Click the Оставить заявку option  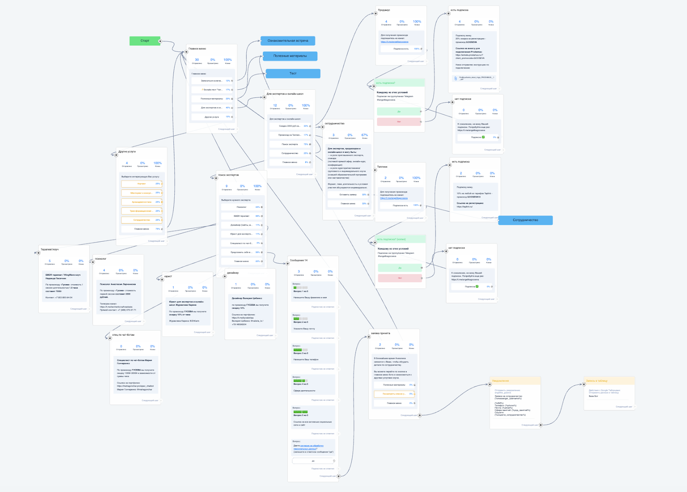[348, 194]
